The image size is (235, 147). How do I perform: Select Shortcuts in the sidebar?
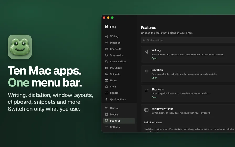[x=119, y=49]
